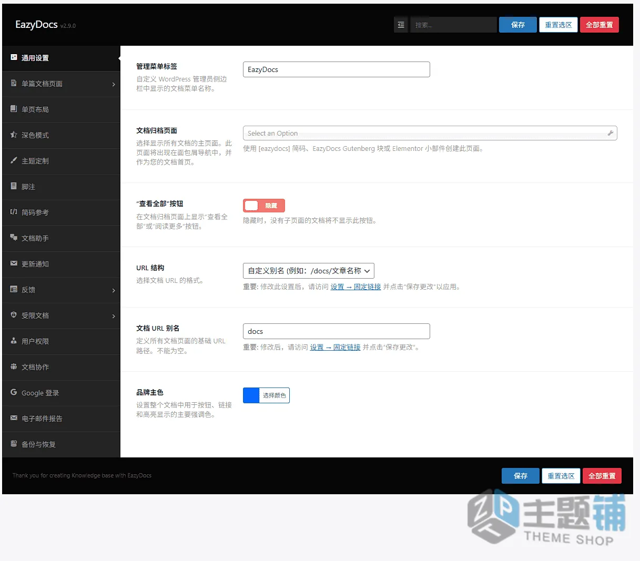This screenshot has width=640, height=561.
Task: Click the 文档助手 chat icon
Action: (x=14, y=238)
